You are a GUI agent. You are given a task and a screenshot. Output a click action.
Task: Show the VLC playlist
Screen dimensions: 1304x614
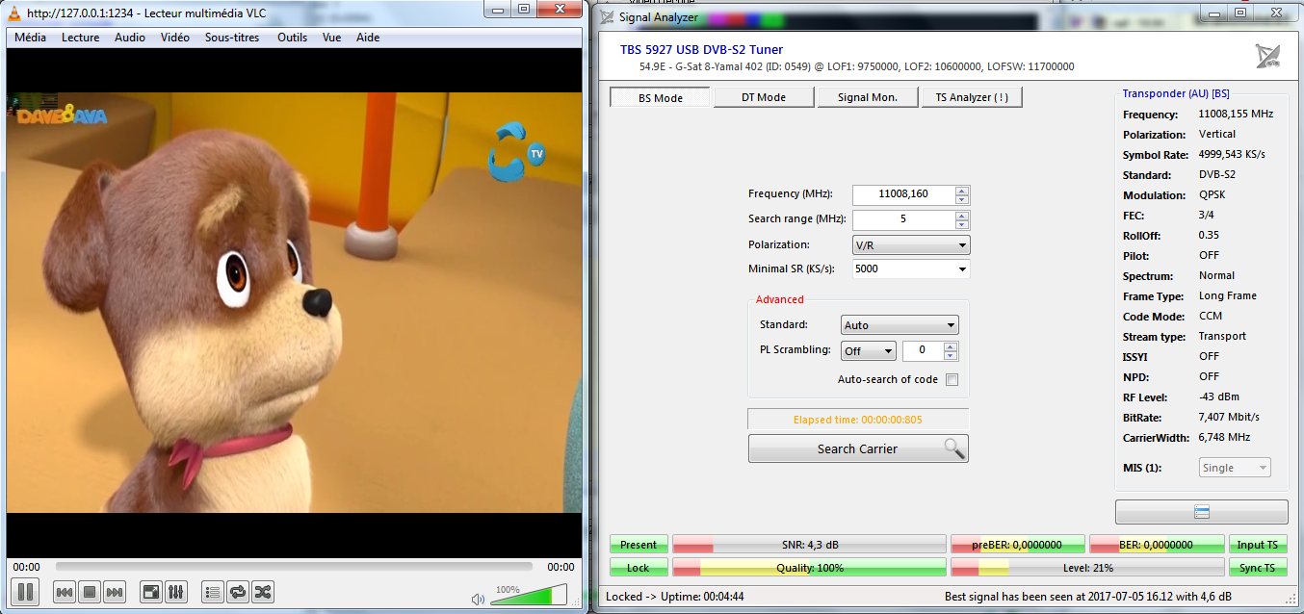(213, 592)
